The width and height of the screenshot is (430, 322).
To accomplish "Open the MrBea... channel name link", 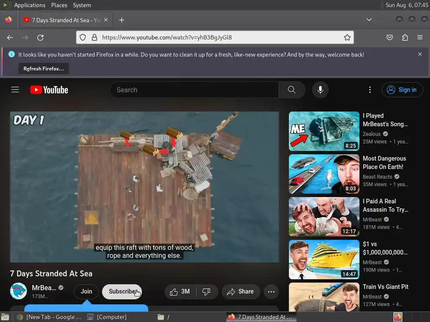I will point(44,288).
